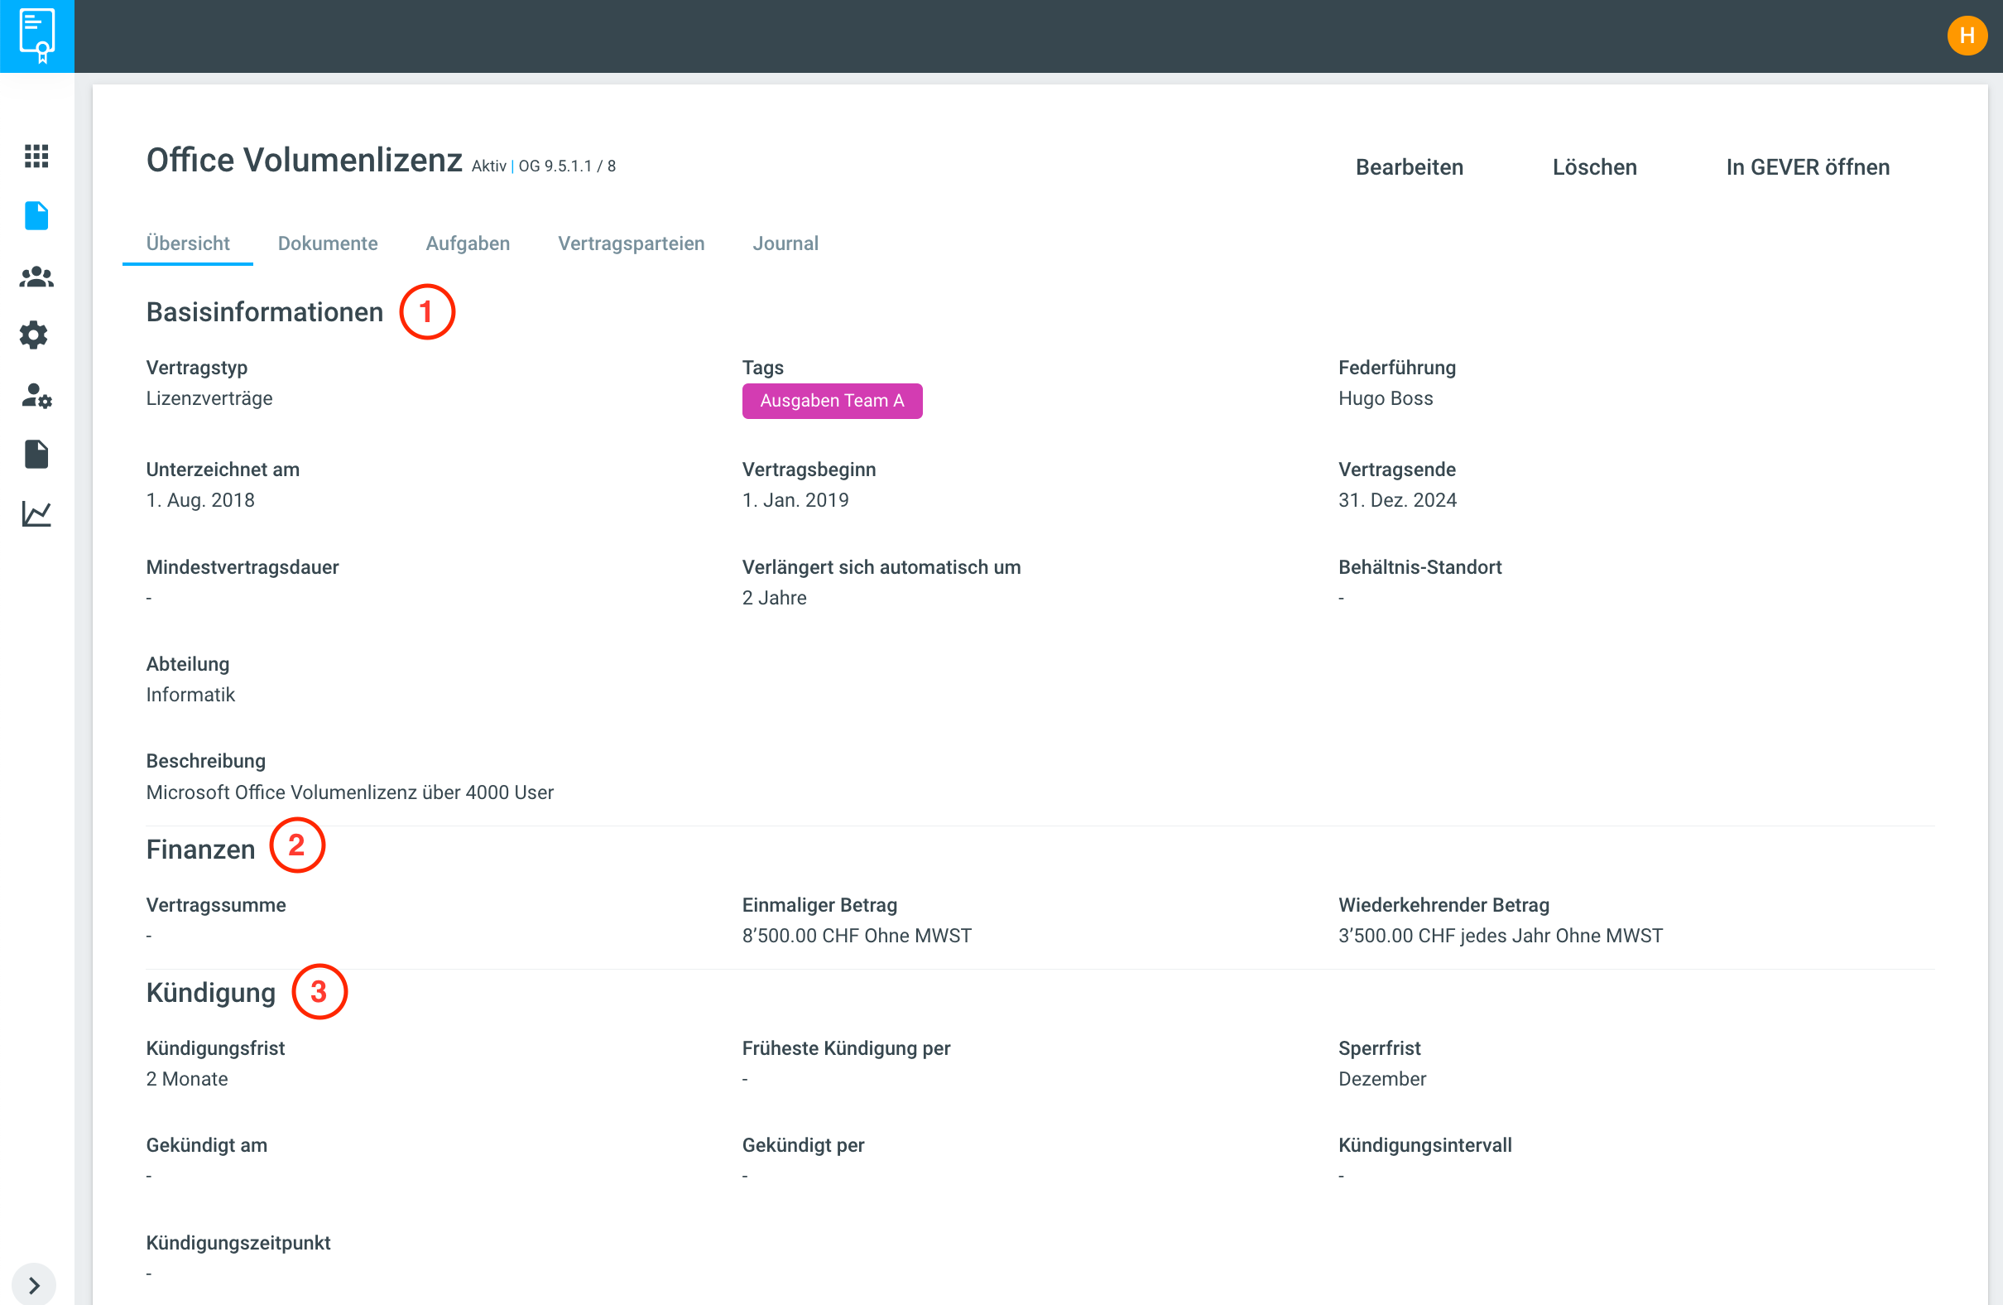Click the Bearbeiten button

(x=1408, y=166)
